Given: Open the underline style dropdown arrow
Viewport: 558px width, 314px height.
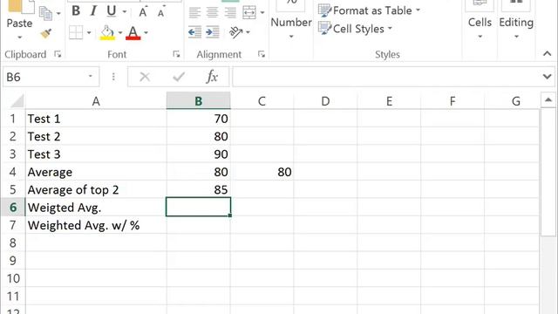Looking at the screenshot, I should pos(125,11).
